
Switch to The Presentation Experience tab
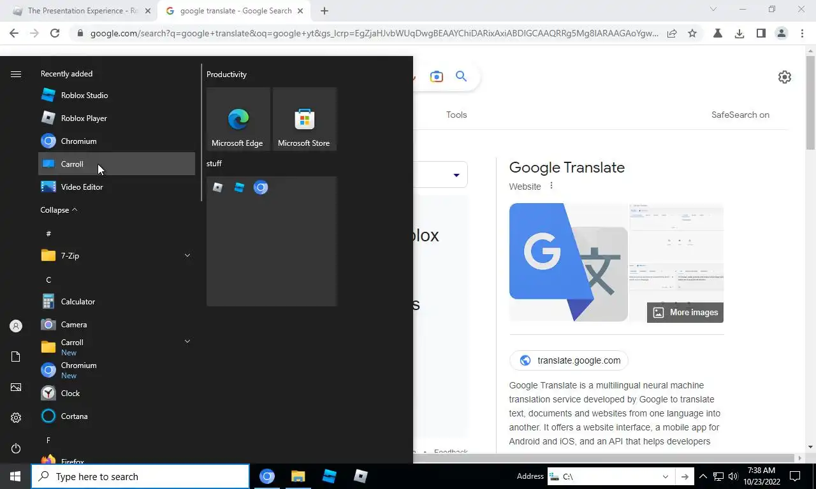tap(83, 11)
